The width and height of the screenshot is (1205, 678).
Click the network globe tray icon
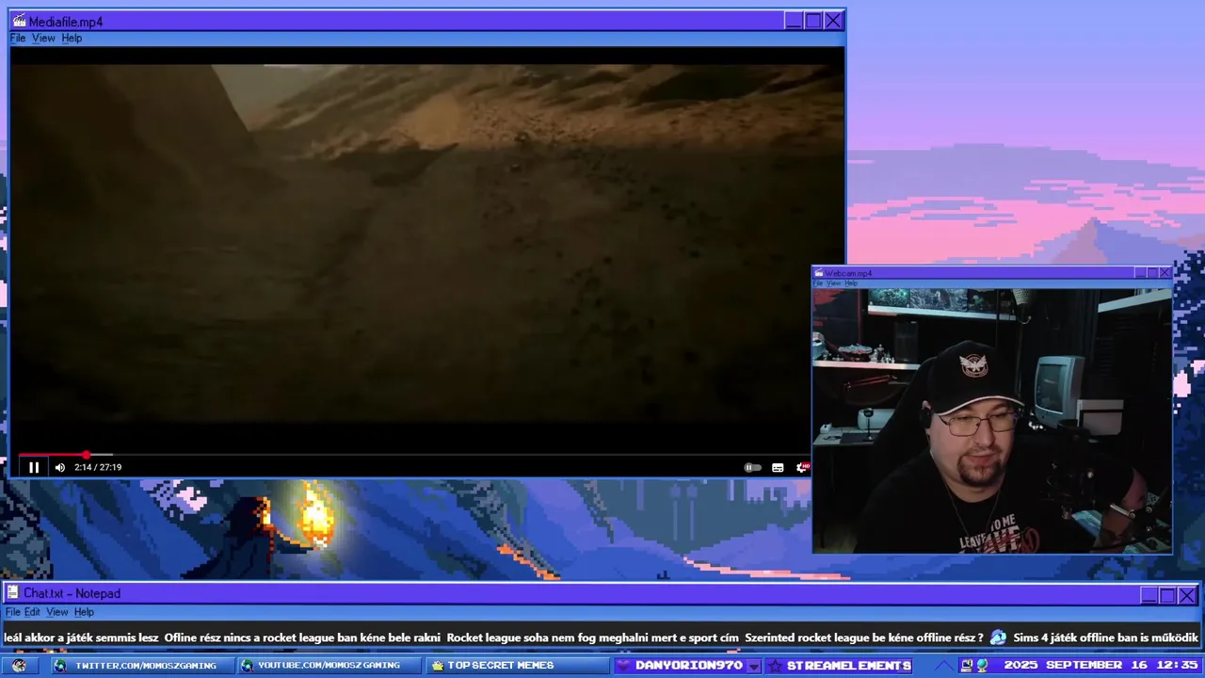982,666
